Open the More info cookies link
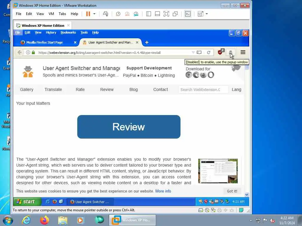302x226 pixels. (163, 191)
